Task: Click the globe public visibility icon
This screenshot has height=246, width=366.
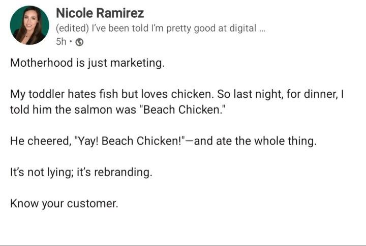Action: pos(80,42)
